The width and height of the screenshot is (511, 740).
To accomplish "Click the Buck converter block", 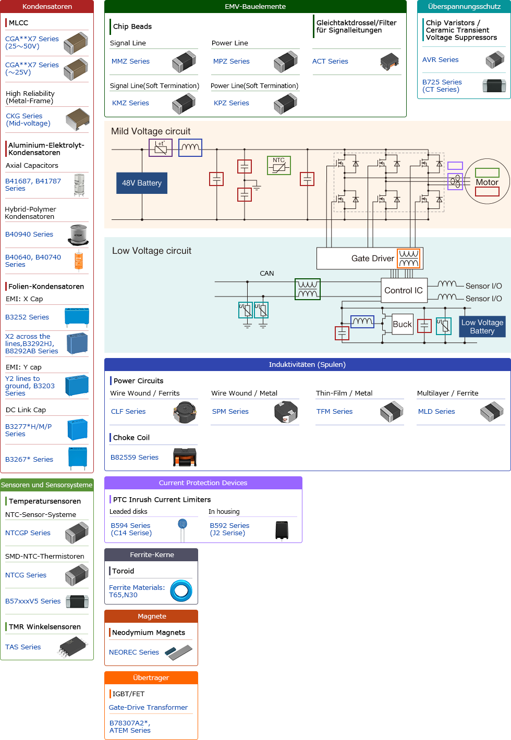I will (402, 324).
